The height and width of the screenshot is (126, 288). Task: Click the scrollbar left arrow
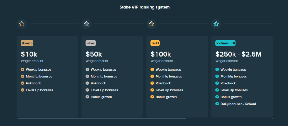tap(17, 119)
